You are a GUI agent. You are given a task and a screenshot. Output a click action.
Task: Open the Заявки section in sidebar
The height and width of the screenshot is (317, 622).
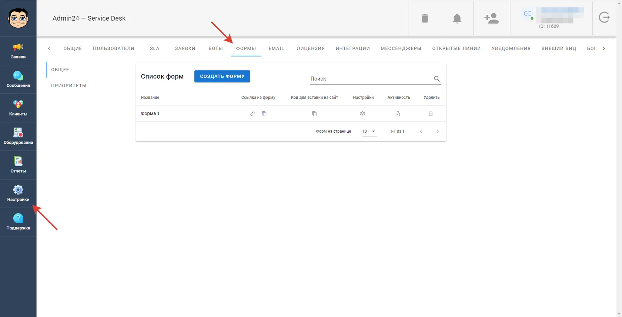coord(18,51)
